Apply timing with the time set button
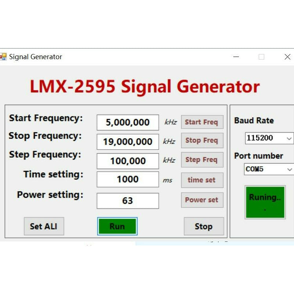 202,180
